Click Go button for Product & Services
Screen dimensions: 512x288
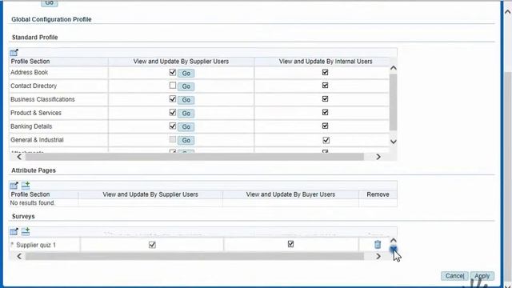[x=186, y=114]
